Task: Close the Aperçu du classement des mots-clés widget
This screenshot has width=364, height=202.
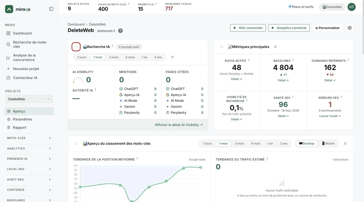Action: (x=345, y=143)
